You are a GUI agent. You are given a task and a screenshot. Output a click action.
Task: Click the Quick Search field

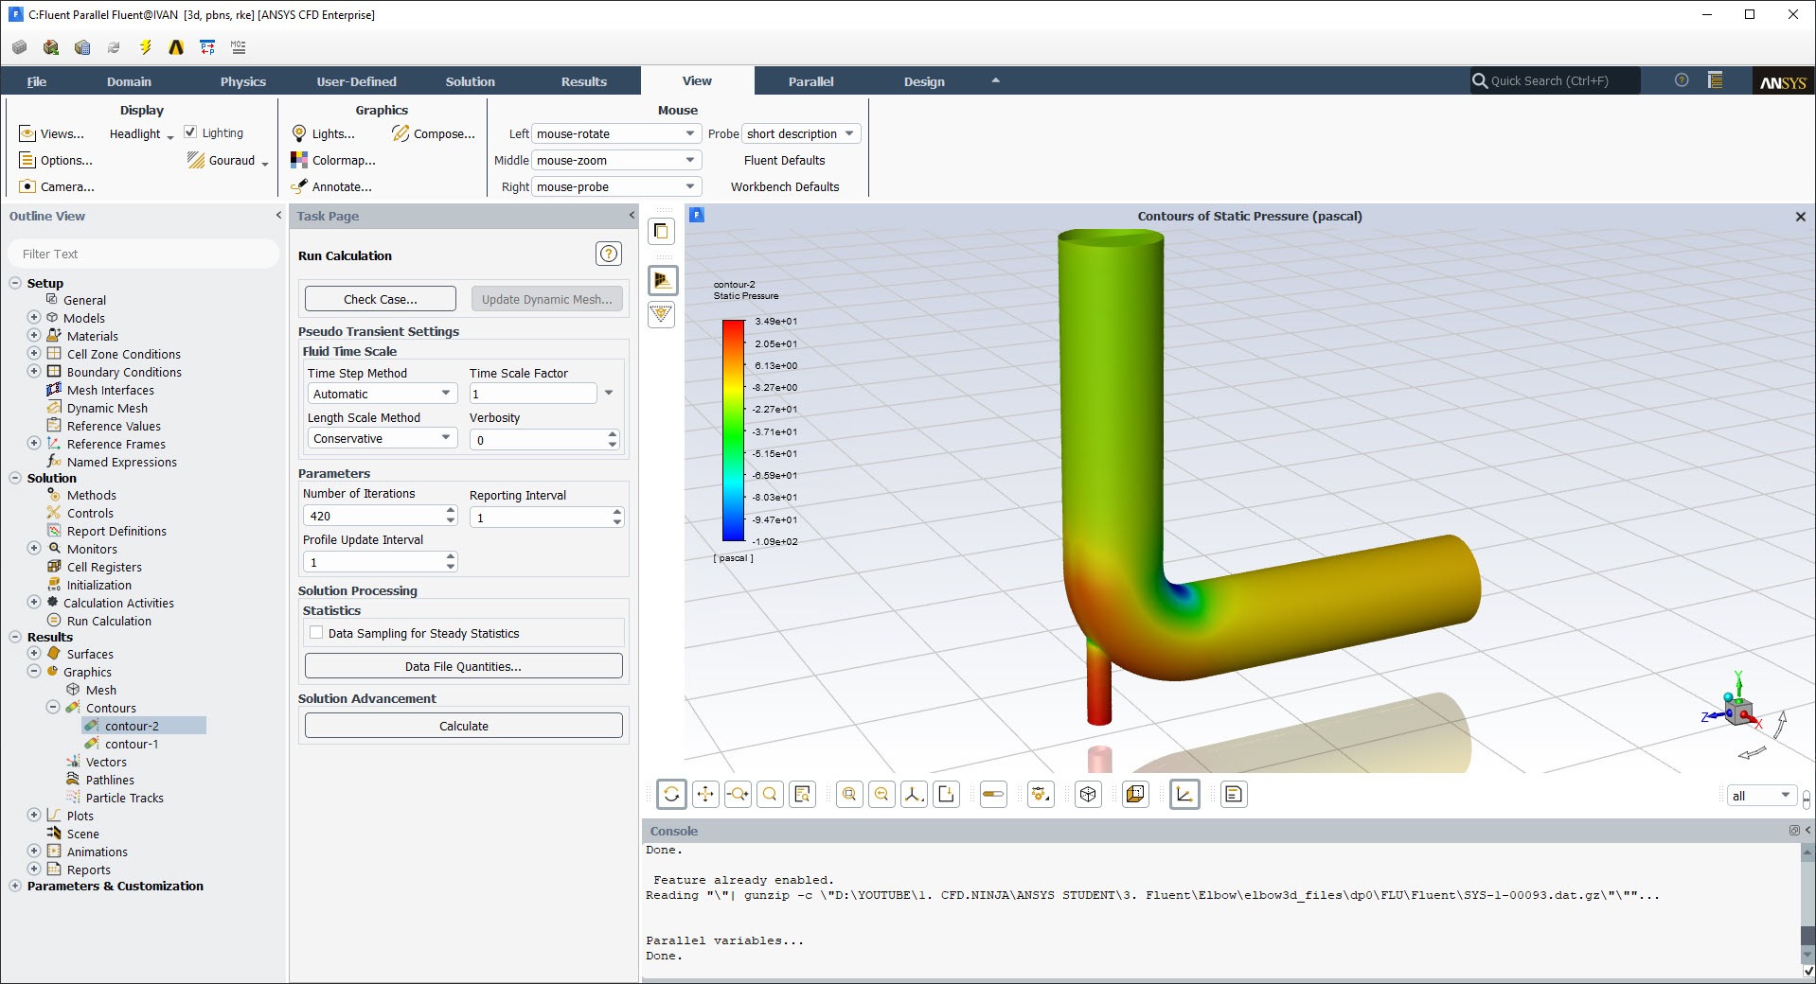tap(1554, 80)
